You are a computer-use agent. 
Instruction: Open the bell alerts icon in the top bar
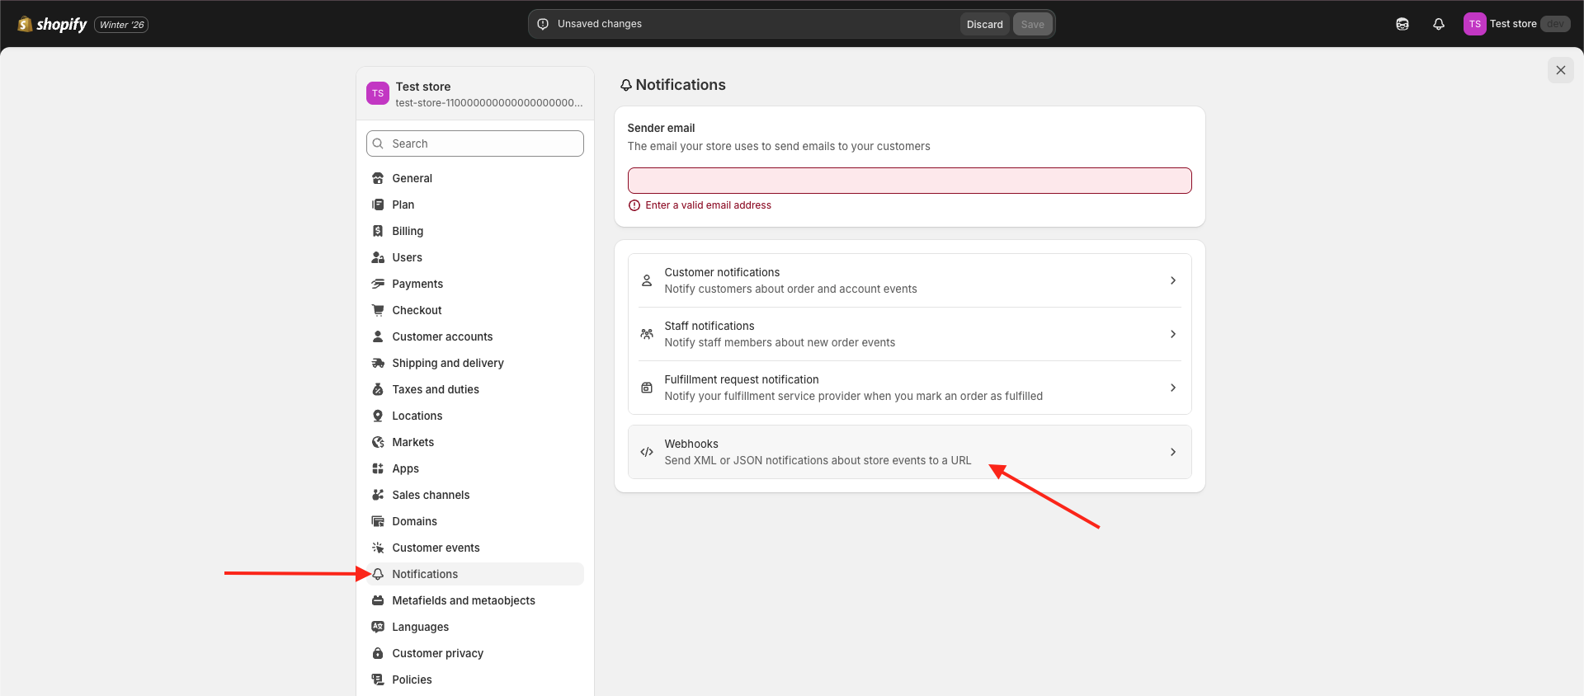[x=1438, y=24]
